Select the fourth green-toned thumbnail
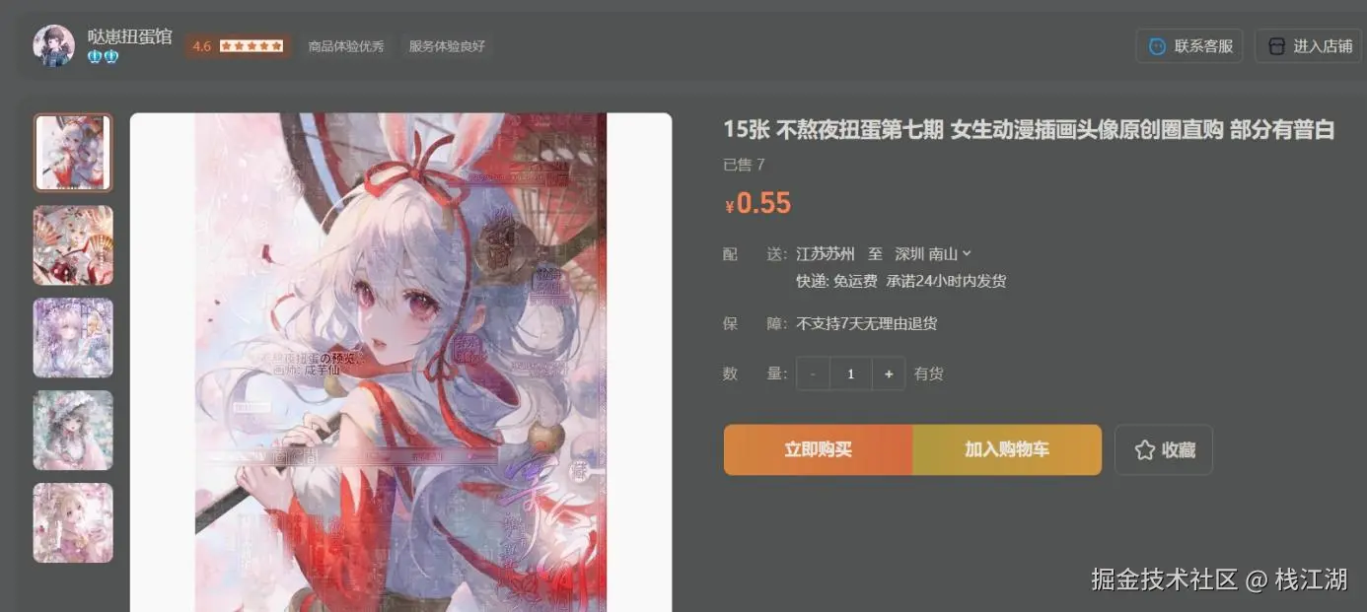The width and height of the screenshot is (1367, 612). 73,431
